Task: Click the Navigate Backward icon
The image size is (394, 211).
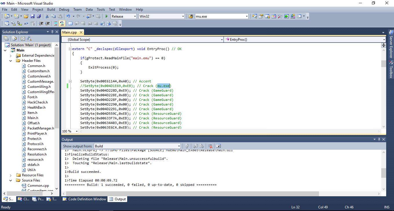Action: coord(89,16)
